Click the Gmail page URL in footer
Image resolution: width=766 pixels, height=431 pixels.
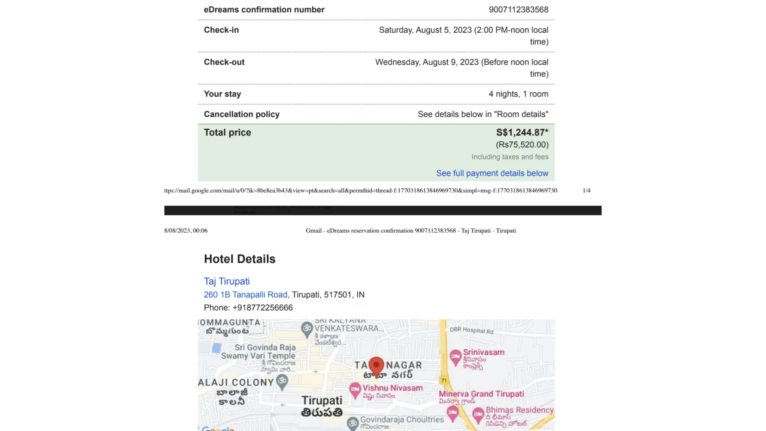tap(361, 191)
